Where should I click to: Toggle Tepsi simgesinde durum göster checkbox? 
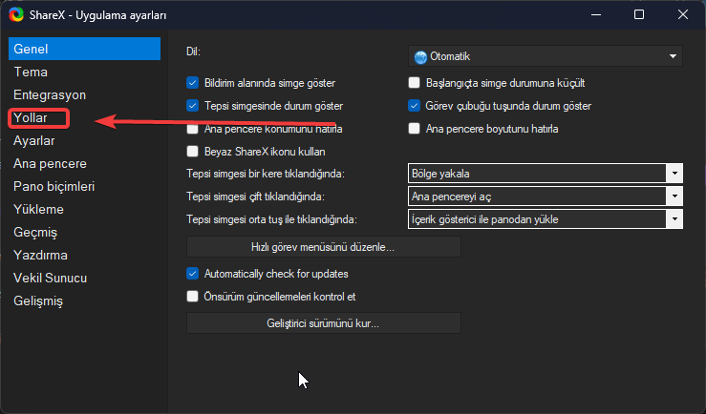pyautogui.click(x=192, y=106)
